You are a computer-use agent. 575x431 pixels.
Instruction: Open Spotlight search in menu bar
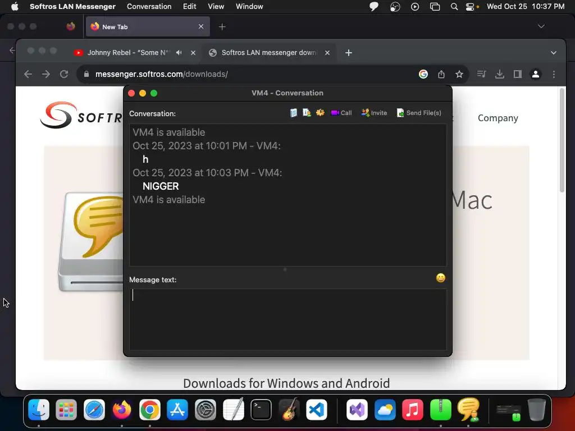pyautogui.click(x=454, y=7)
